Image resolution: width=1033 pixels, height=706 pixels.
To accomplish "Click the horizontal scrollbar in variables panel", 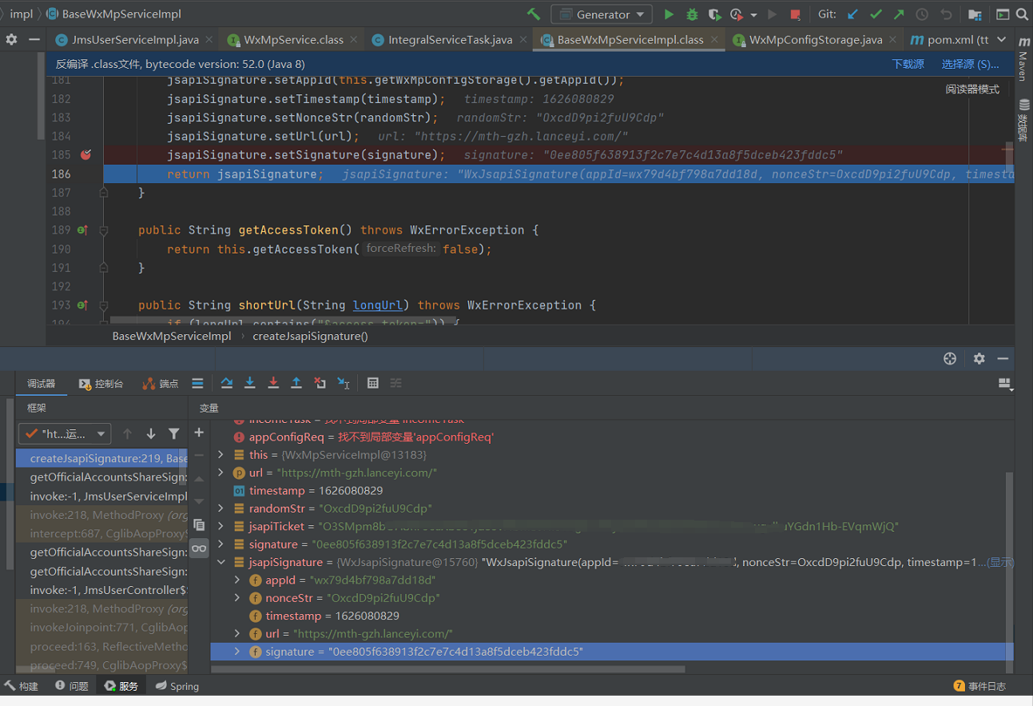I will pos(447,669).
